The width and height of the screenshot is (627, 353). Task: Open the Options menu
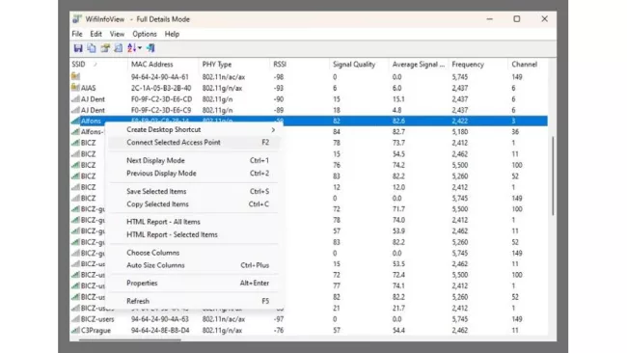click(x=145, y=34)
